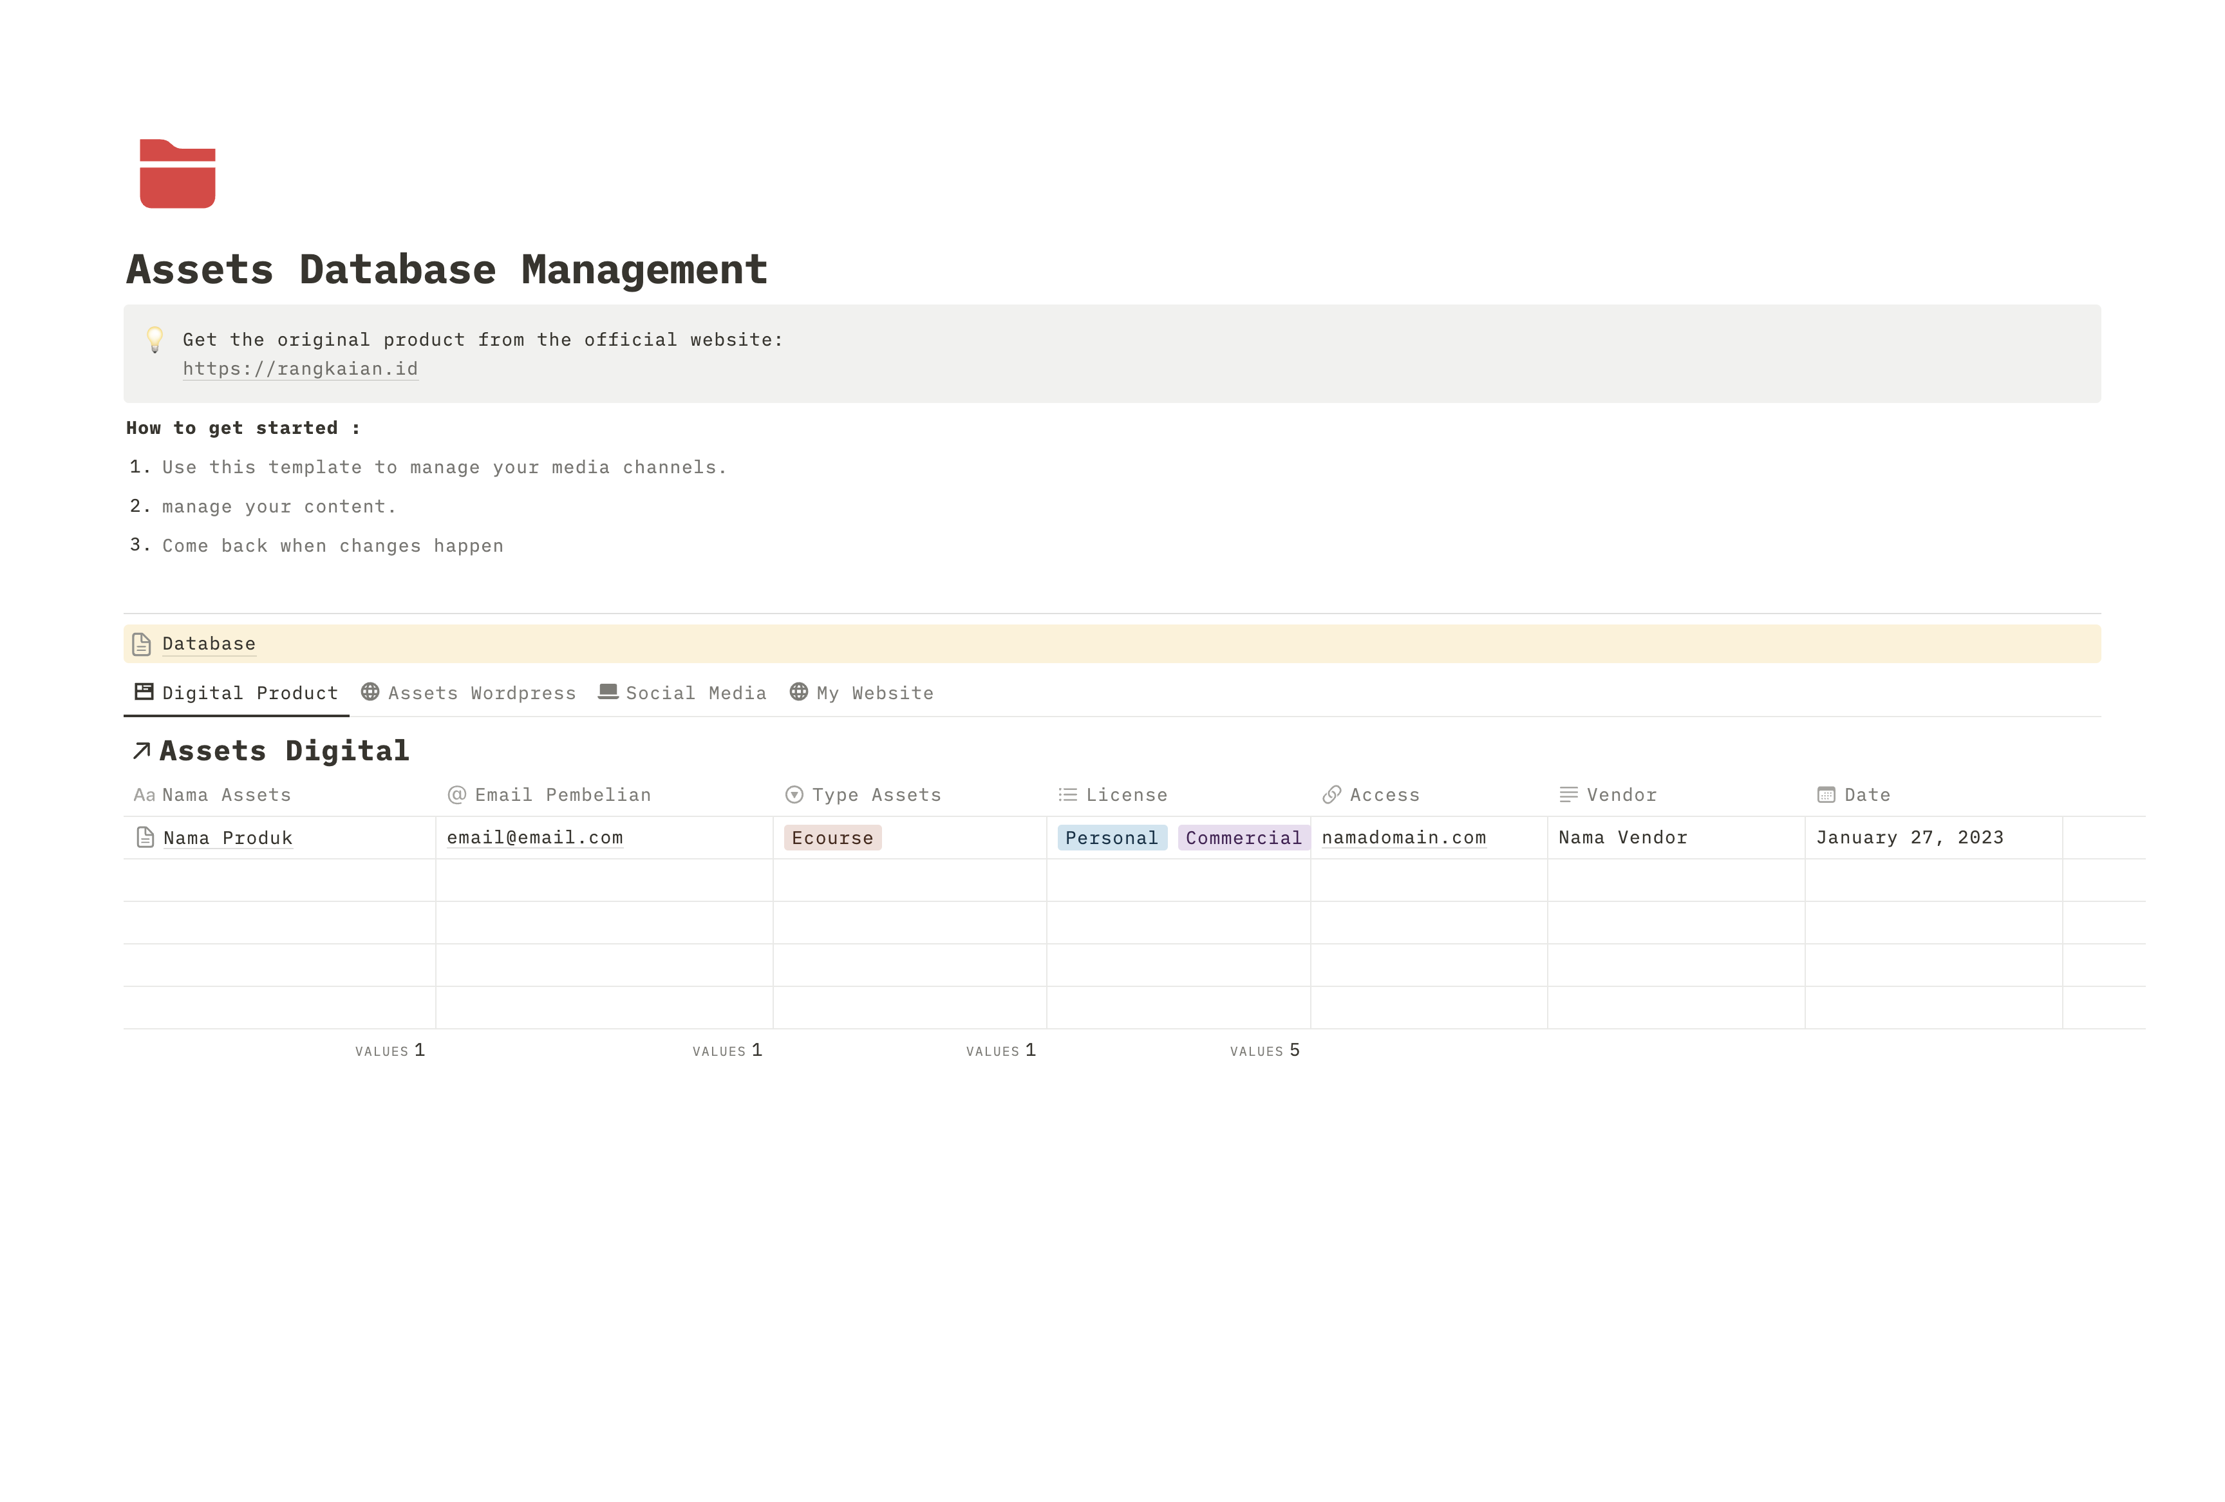
Task: Click the January 27, 2023 date cell
Action: click(1909, 838)
